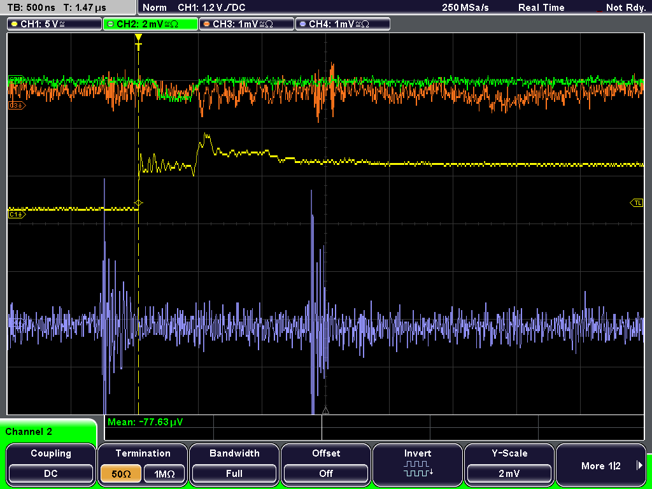Image resolution: width=652 pixels, height=489 pixels.
Task: Click the CH1: 1.2 V trigger source readout
Action: 211,8
